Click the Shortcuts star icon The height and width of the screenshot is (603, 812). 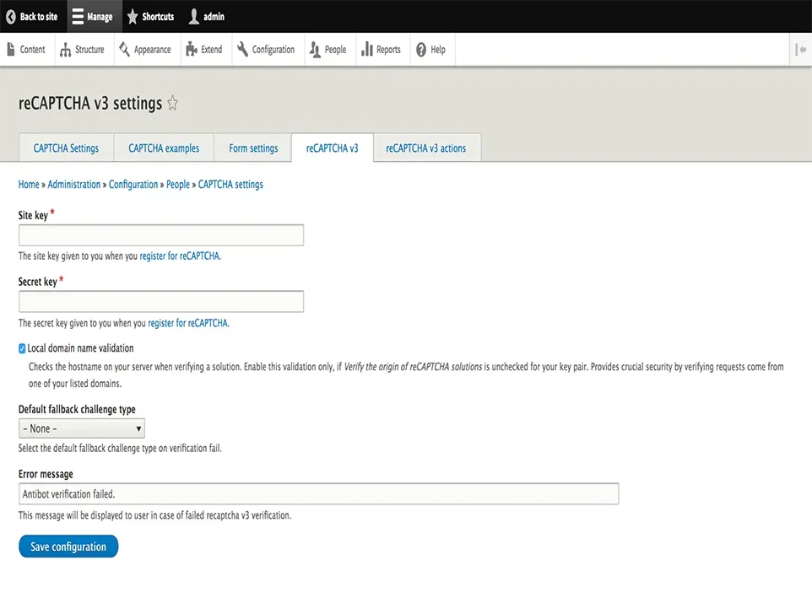point(133,17)
